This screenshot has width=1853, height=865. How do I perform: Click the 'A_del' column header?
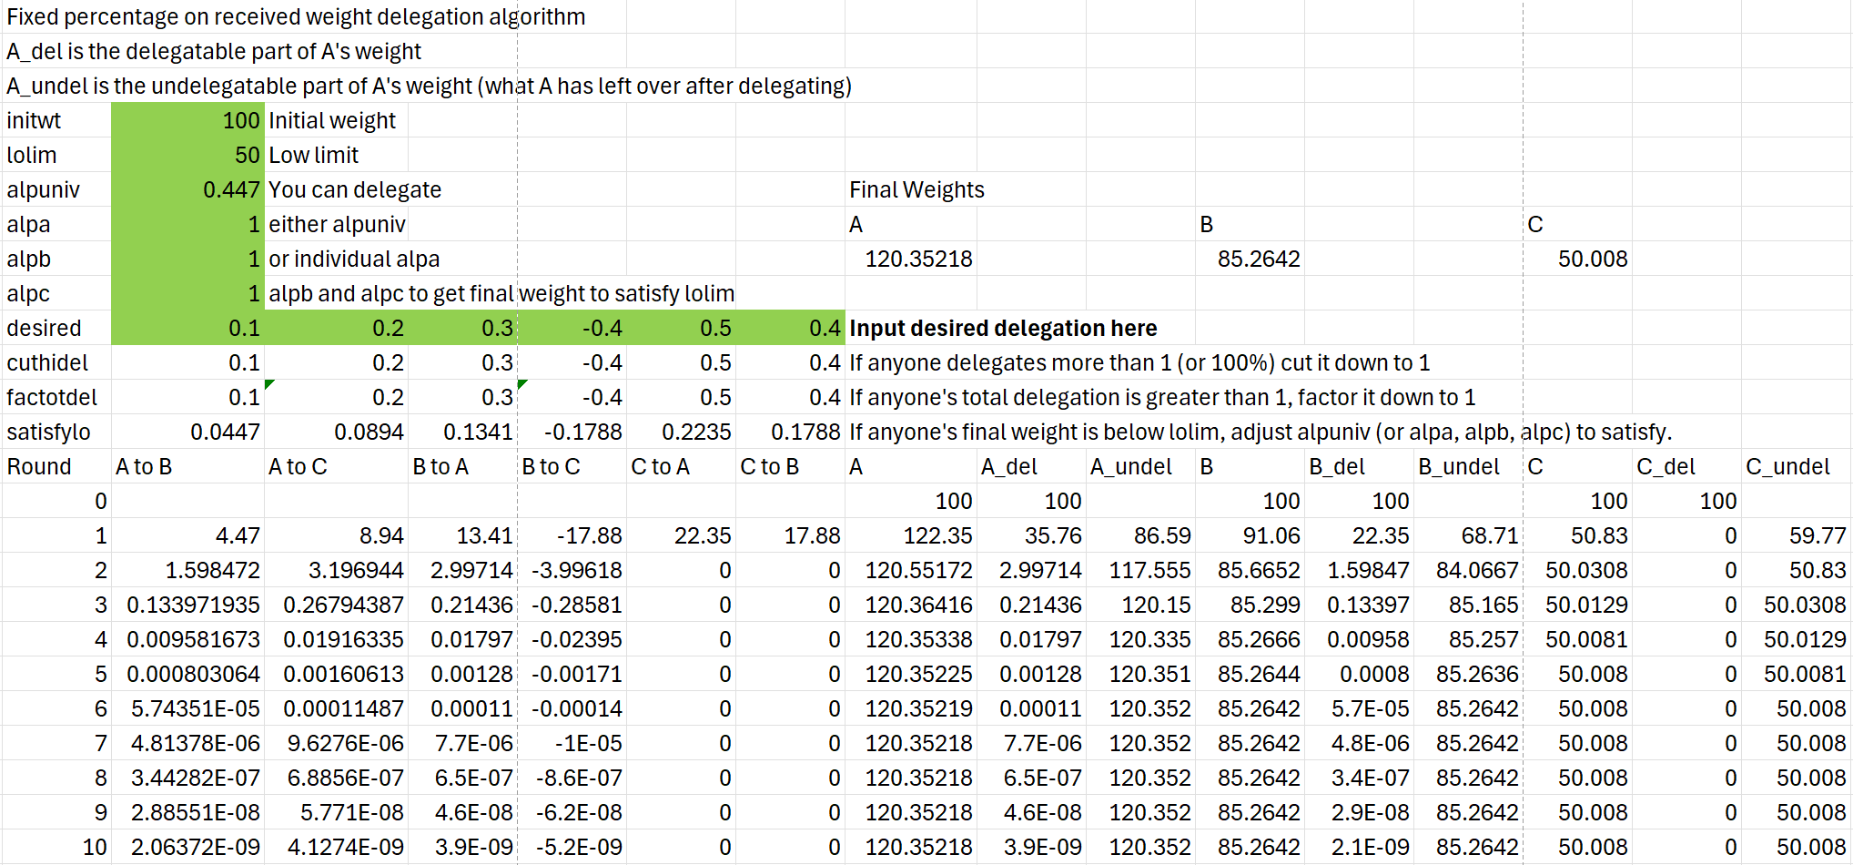tap(1031, 466)
